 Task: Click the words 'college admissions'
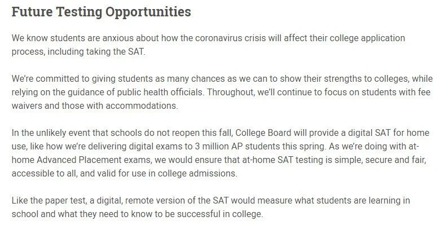click(x=197, y=173)
